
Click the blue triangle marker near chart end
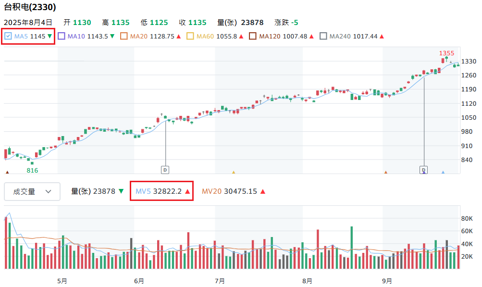coord(443,172)
